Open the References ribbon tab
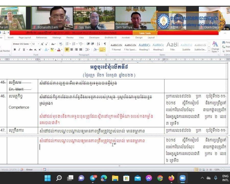The height and width of the screenshot is (184, 230). [x=42, y=38]
